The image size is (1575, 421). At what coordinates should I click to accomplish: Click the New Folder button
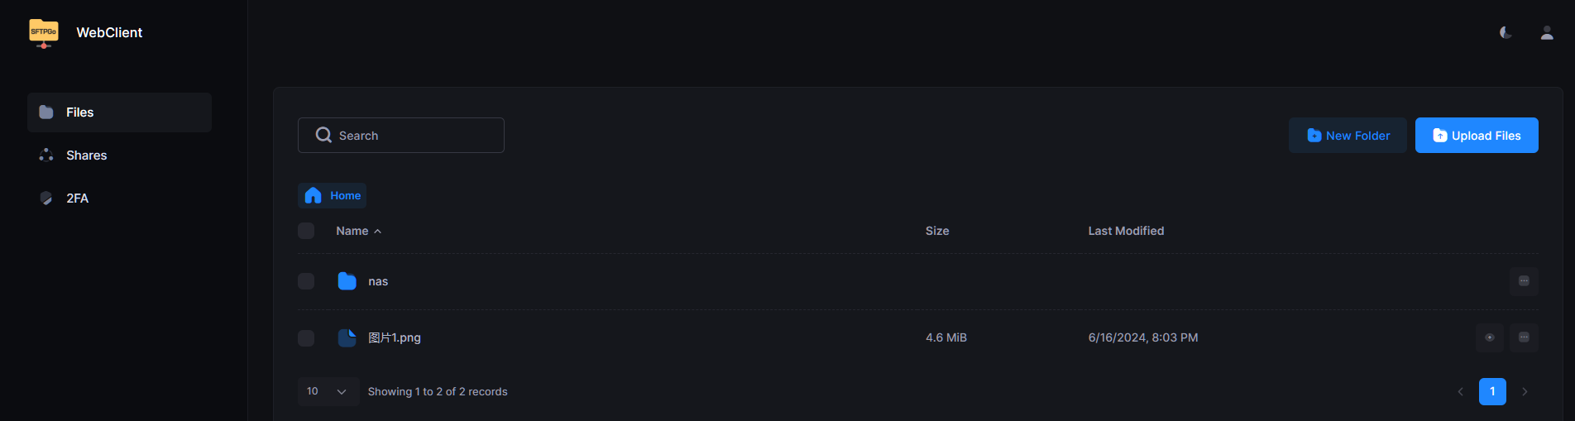(x=1348, y=136)
